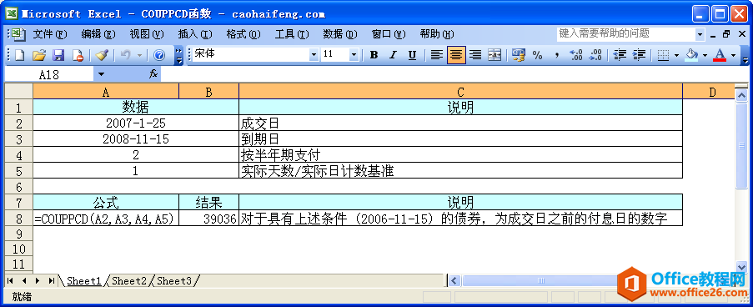Open the 格式 menu

[x=243, y=34]
